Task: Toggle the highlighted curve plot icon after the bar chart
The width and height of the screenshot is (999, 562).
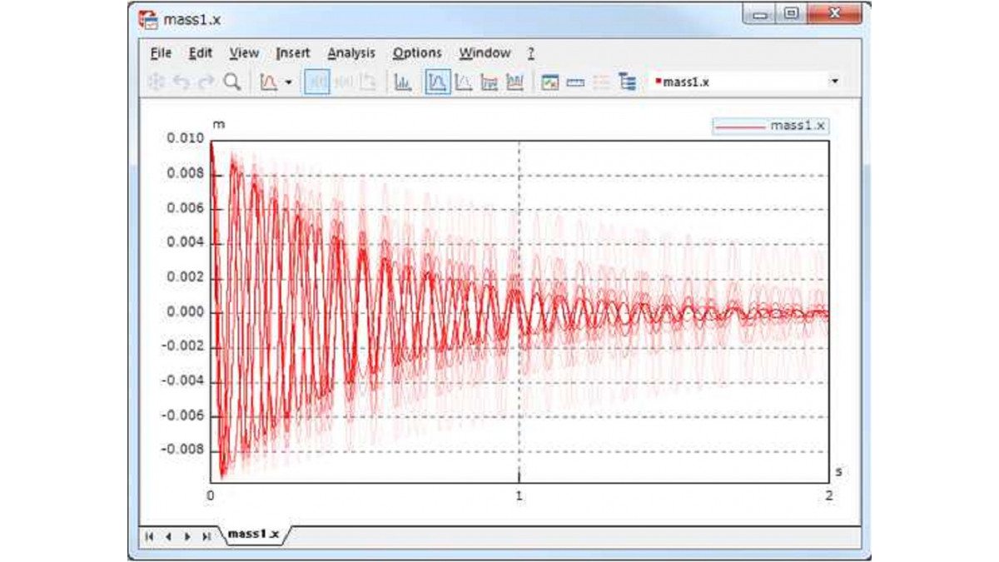Action: tap(438, 82)
